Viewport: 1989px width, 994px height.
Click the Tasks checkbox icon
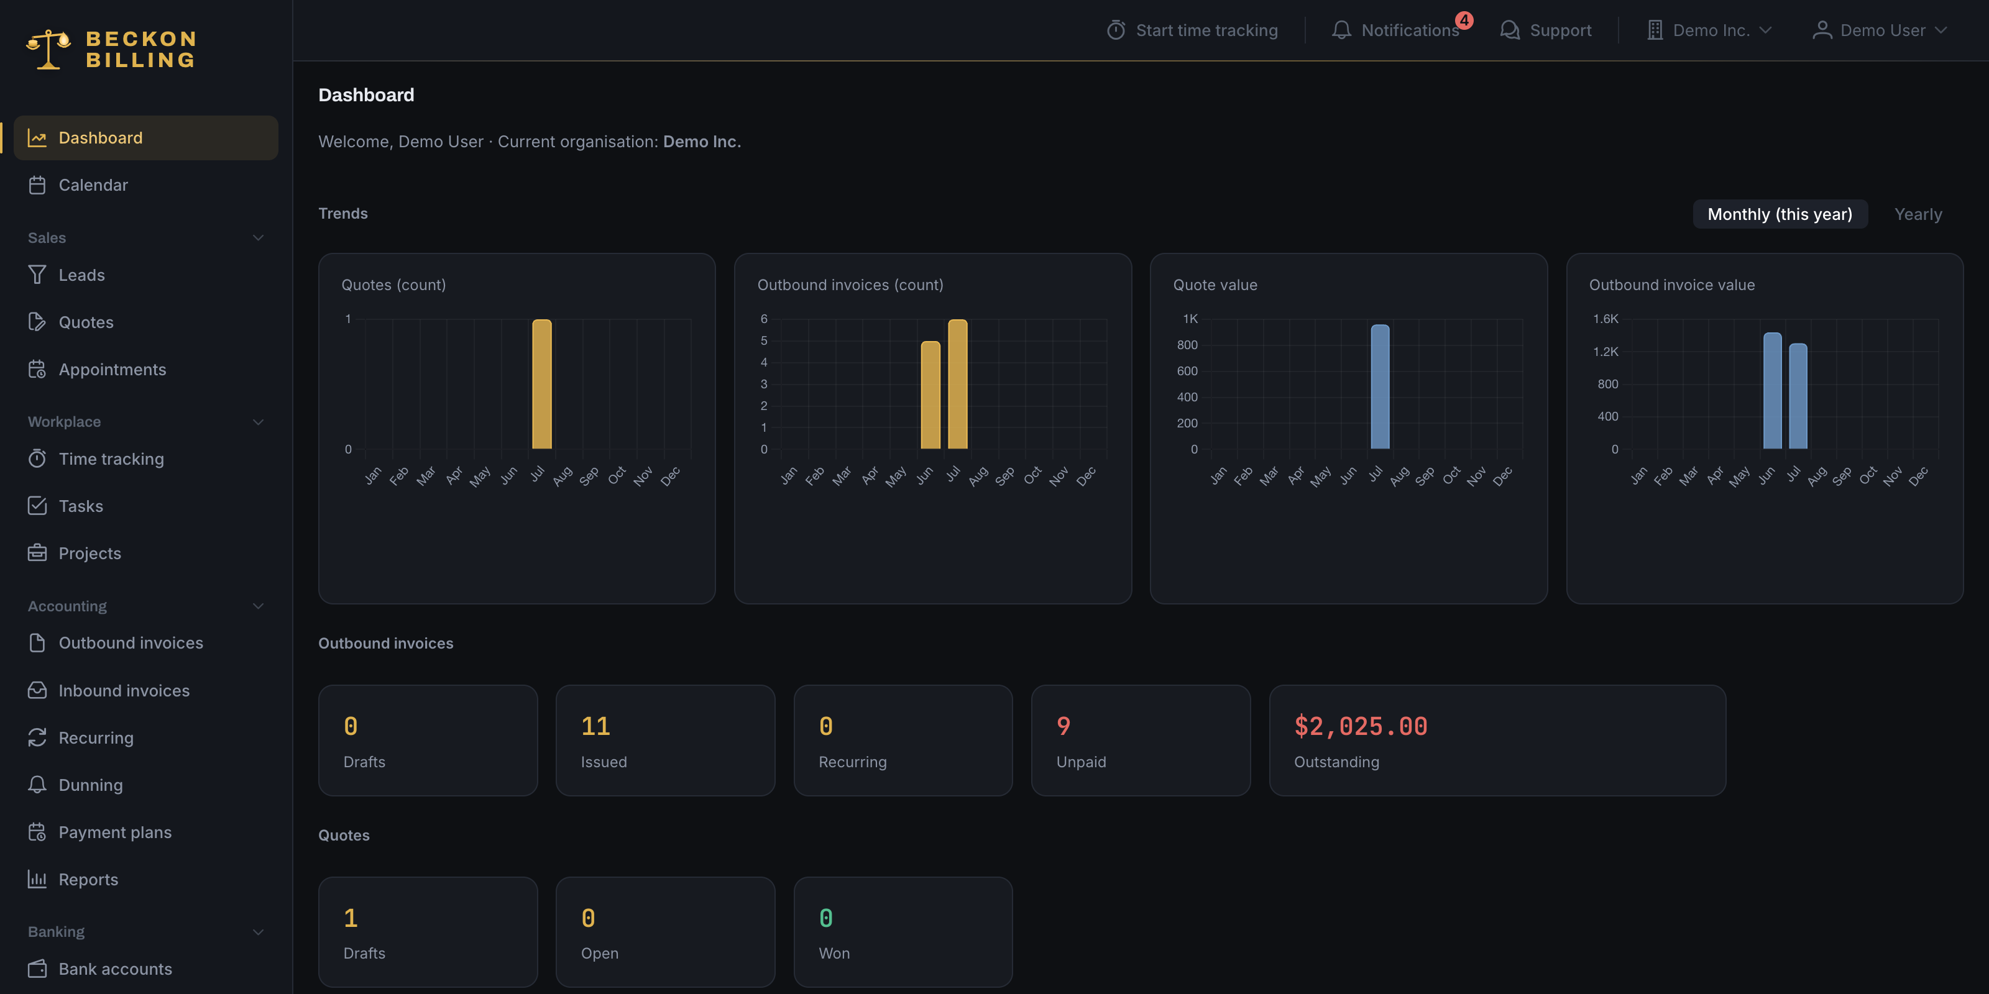[37, 506]
